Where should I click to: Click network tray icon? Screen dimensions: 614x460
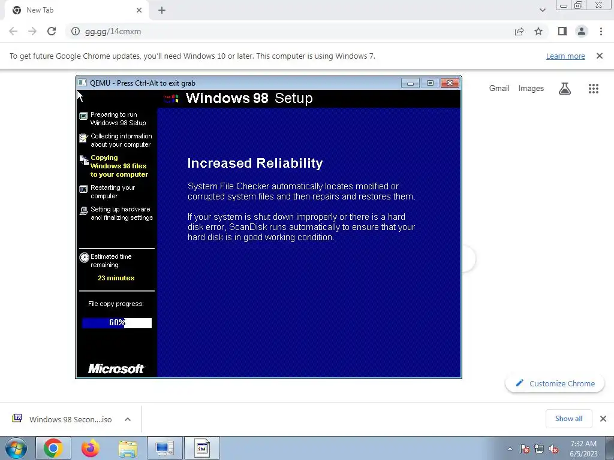[x=539, y=449]
